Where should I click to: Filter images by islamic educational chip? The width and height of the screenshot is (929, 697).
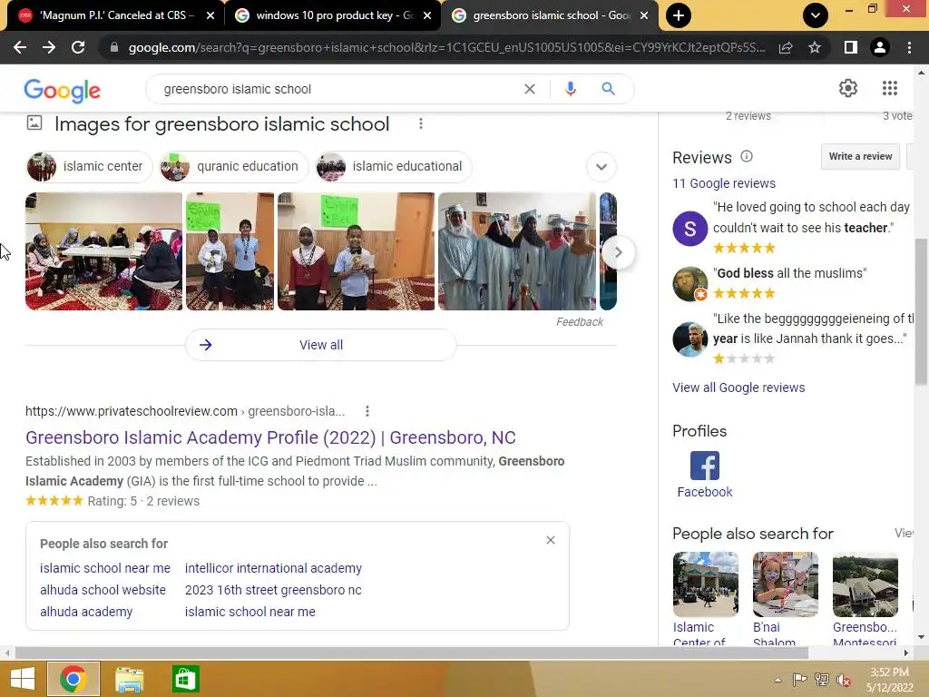394,167
